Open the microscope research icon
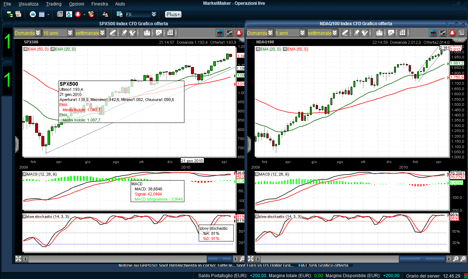468x279 pixels. pyautogui.click(x=69, y=14)
